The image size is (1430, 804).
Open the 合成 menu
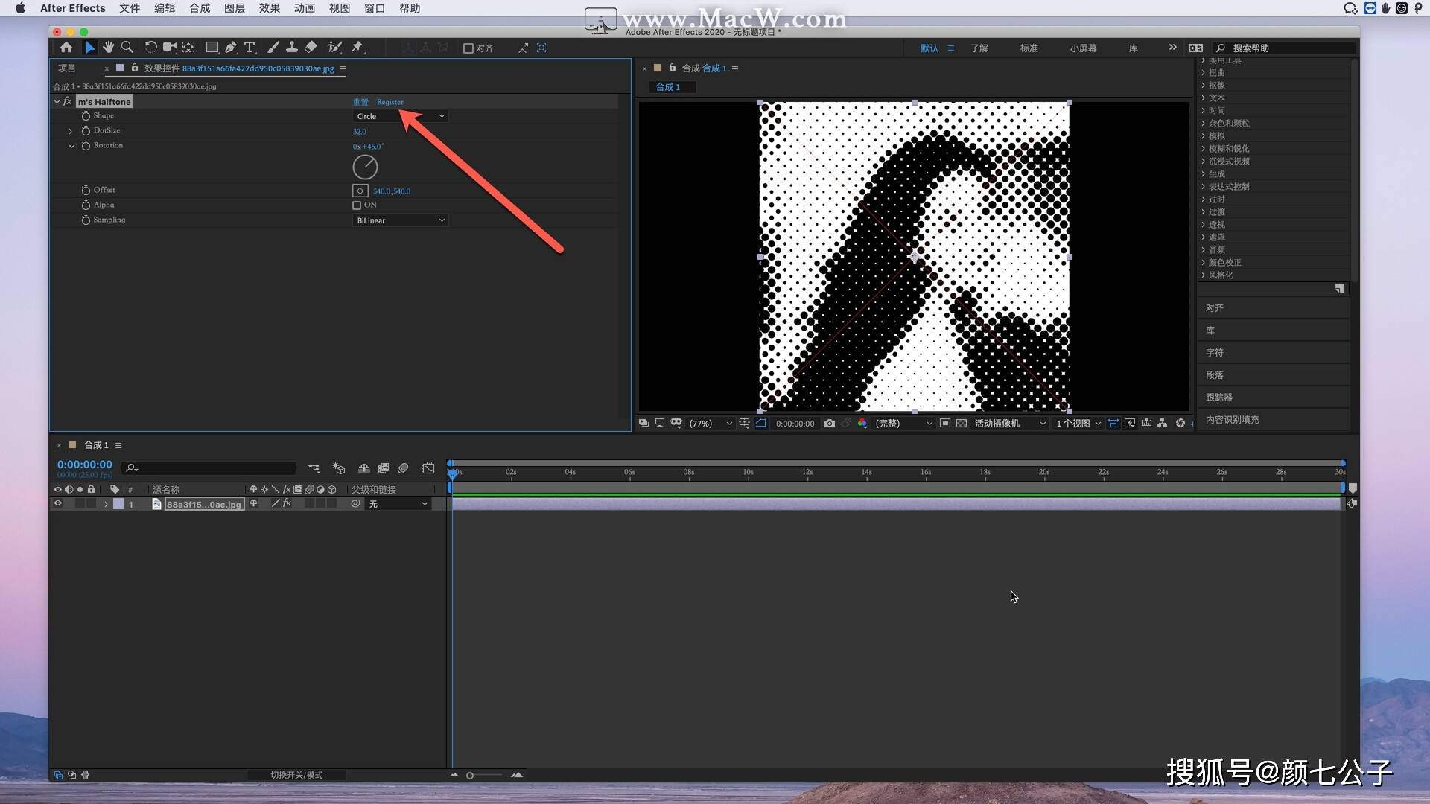click(x=200, y=8)
